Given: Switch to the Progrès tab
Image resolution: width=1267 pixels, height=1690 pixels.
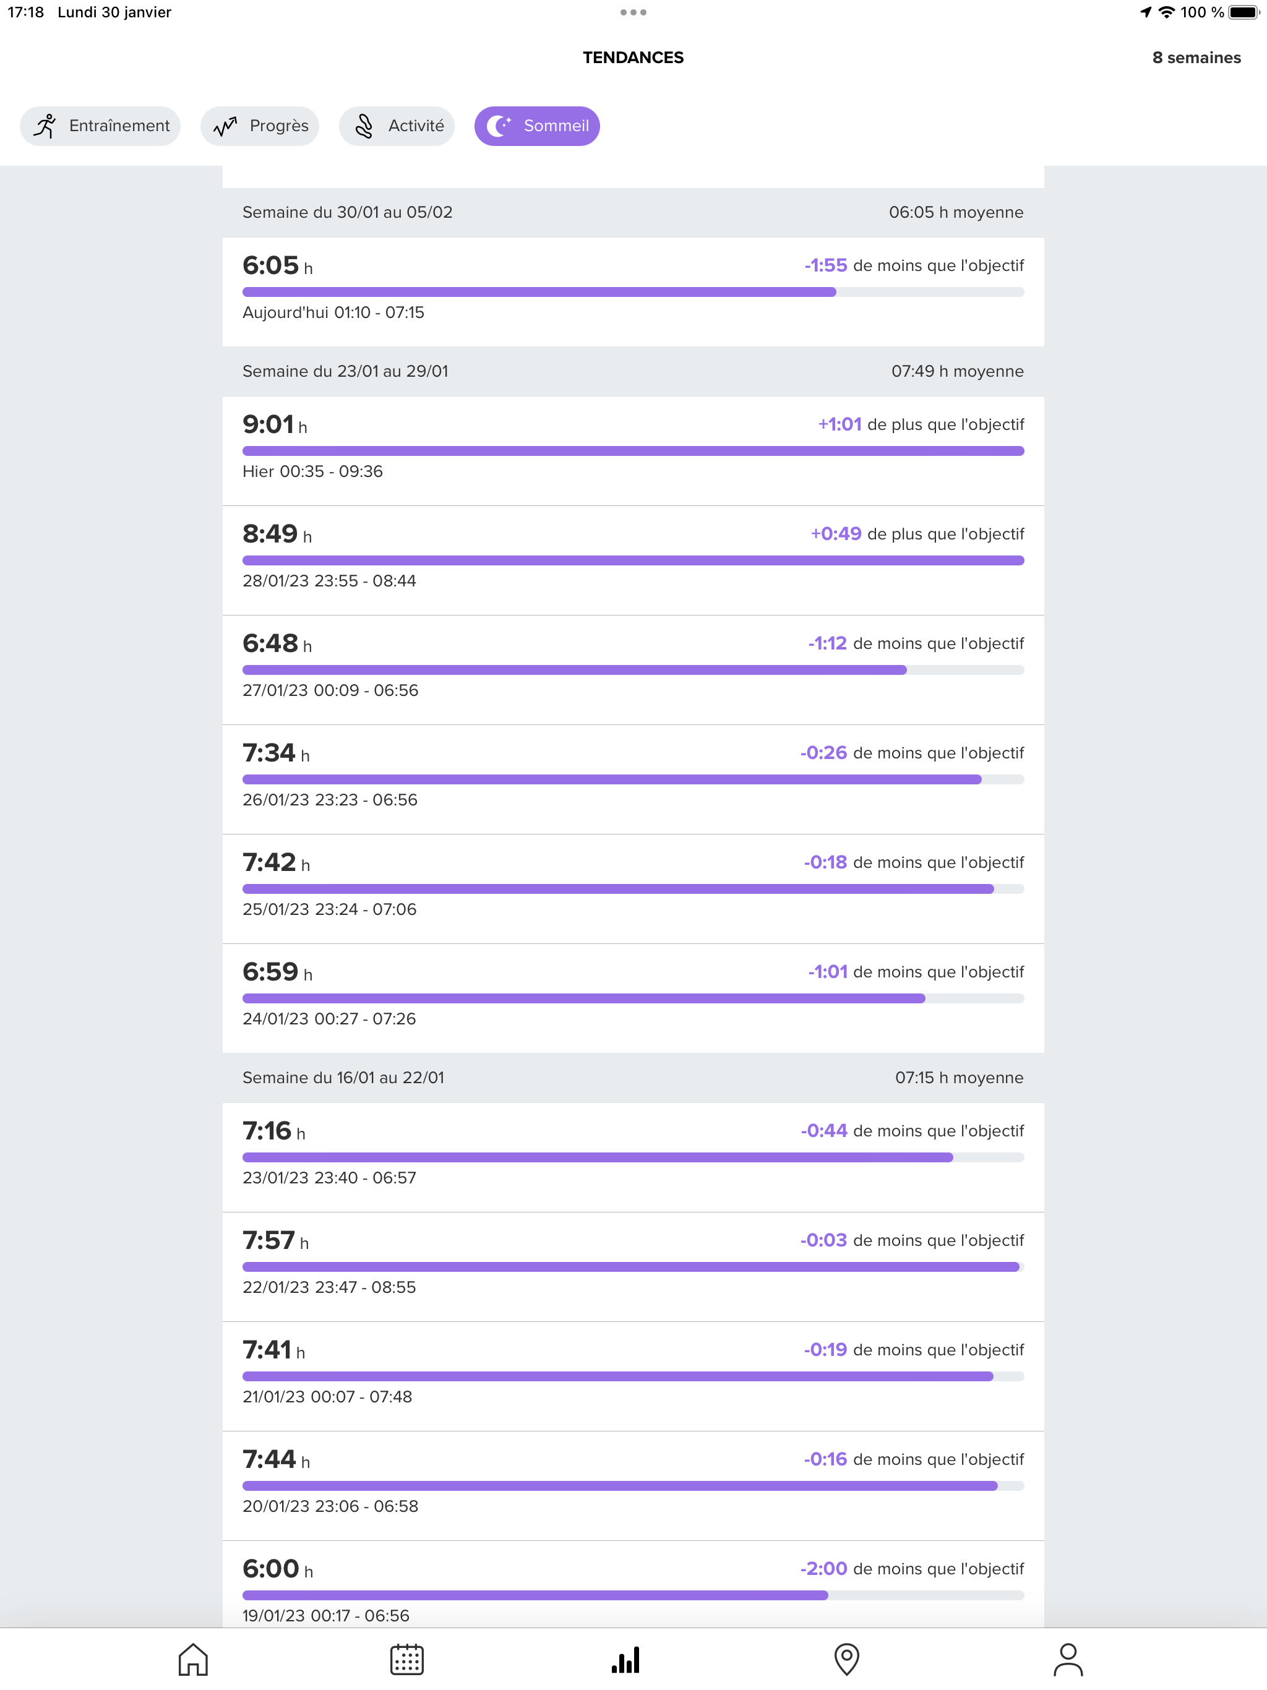Looking at the screenshot, I should point(260,126).
